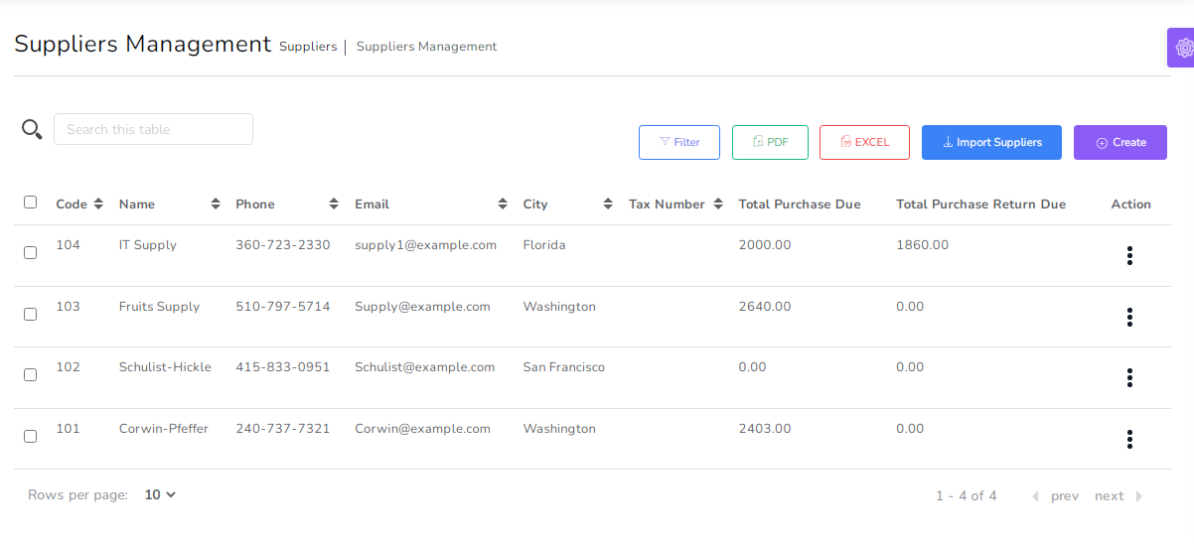Image resolution: width=1194 pixels, height=549 pixels.
Task: Open the Filter options panel
Action: (679, 142)
